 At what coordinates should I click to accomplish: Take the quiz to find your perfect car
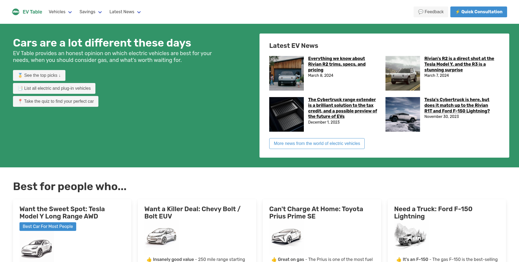click(x=56, y=101)
